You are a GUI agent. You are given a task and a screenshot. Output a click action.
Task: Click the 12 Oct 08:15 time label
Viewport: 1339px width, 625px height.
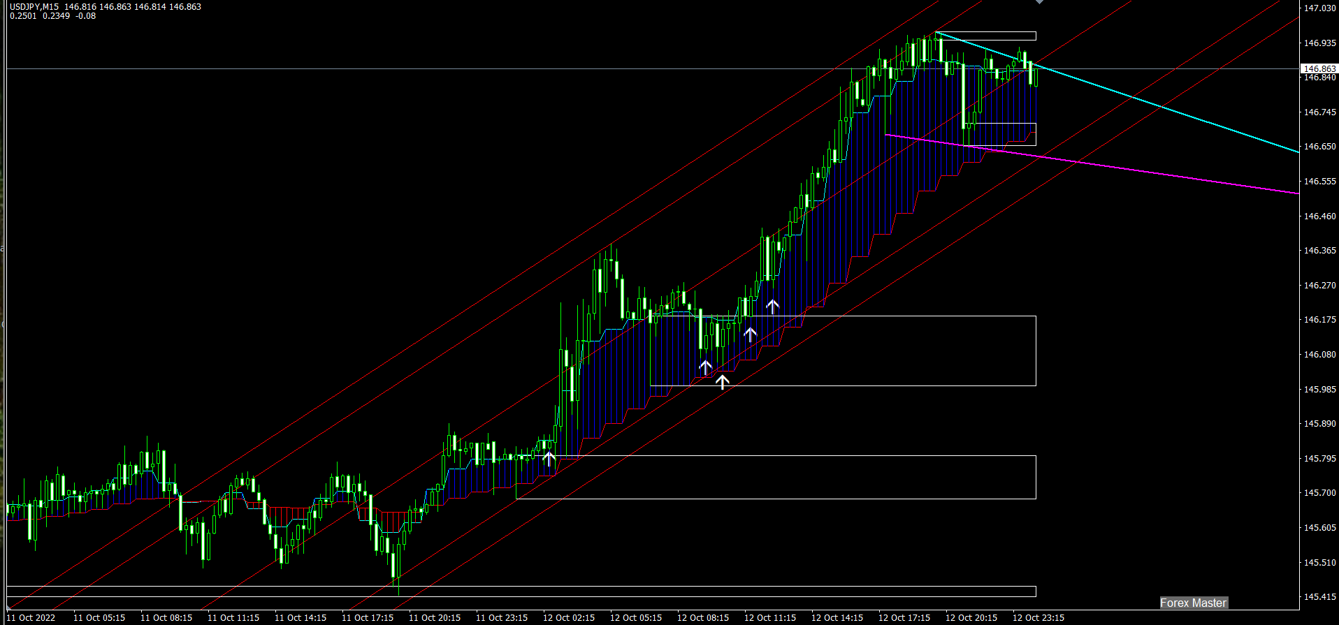pos(703,618)
